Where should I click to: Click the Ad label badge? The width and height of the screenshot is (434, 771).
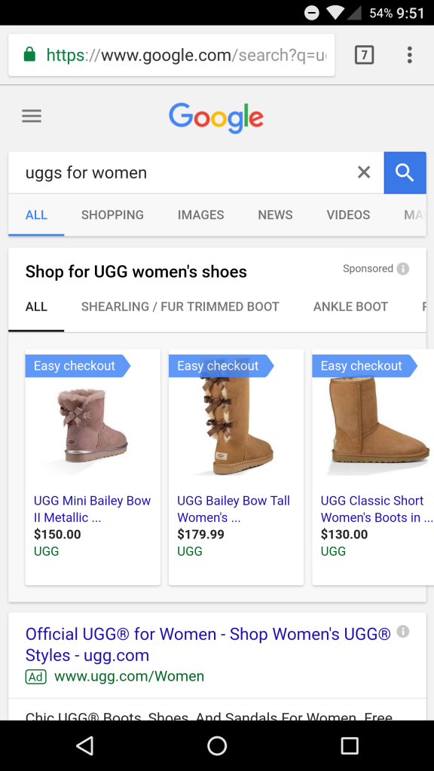coord(36,677)
